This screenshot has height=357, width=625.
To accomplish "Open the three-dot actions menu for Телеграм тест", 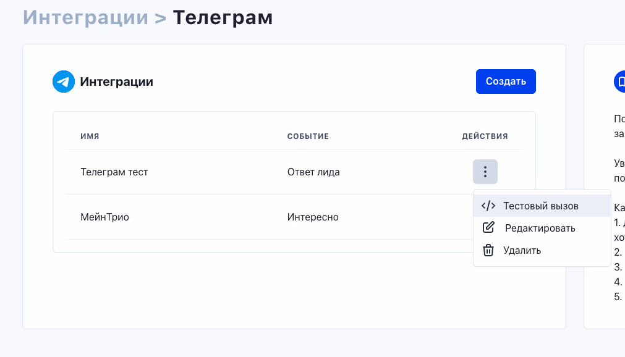I will coord(485,172).
